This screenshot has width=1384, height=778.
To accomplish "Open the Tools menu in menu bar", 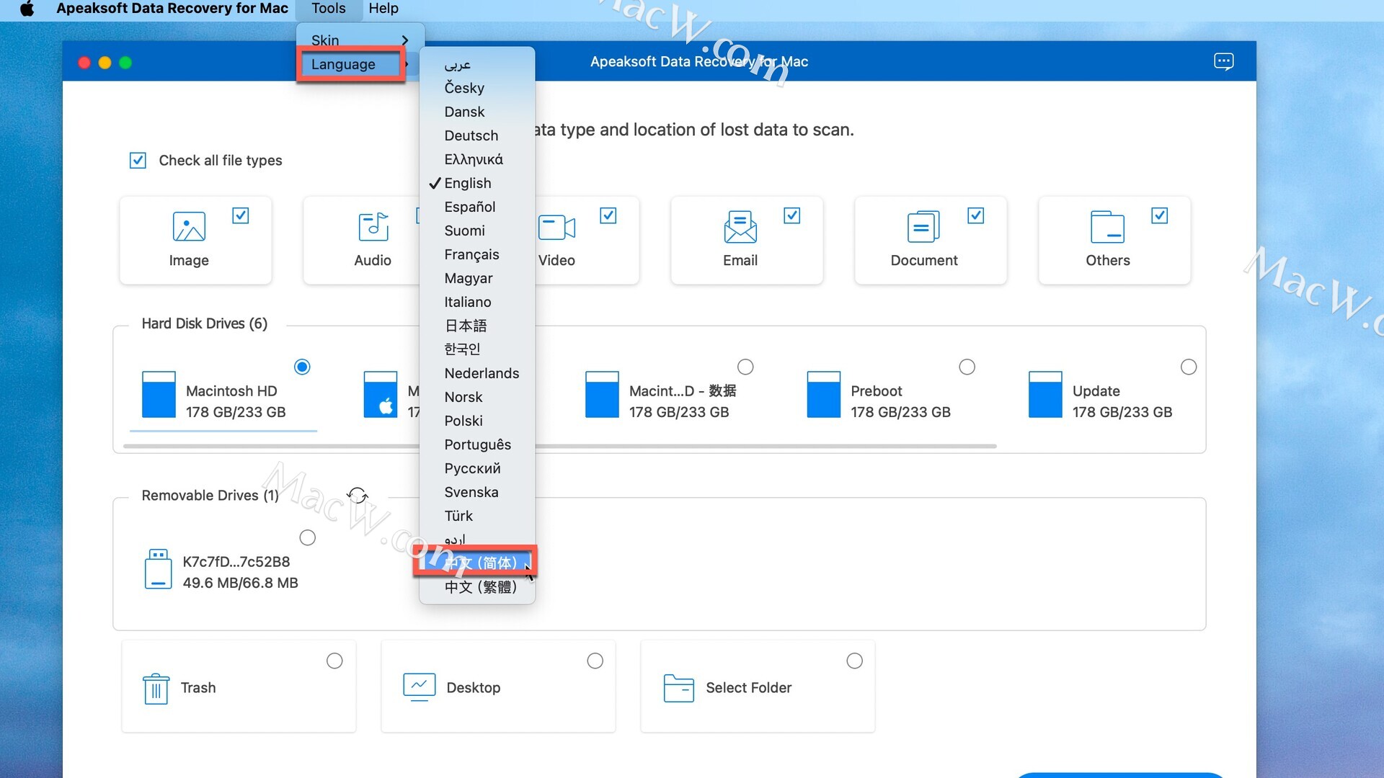I will coord(329,9).
